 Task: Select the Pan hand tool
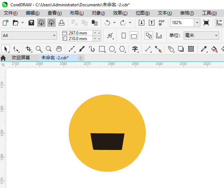(x=59, y=49)
